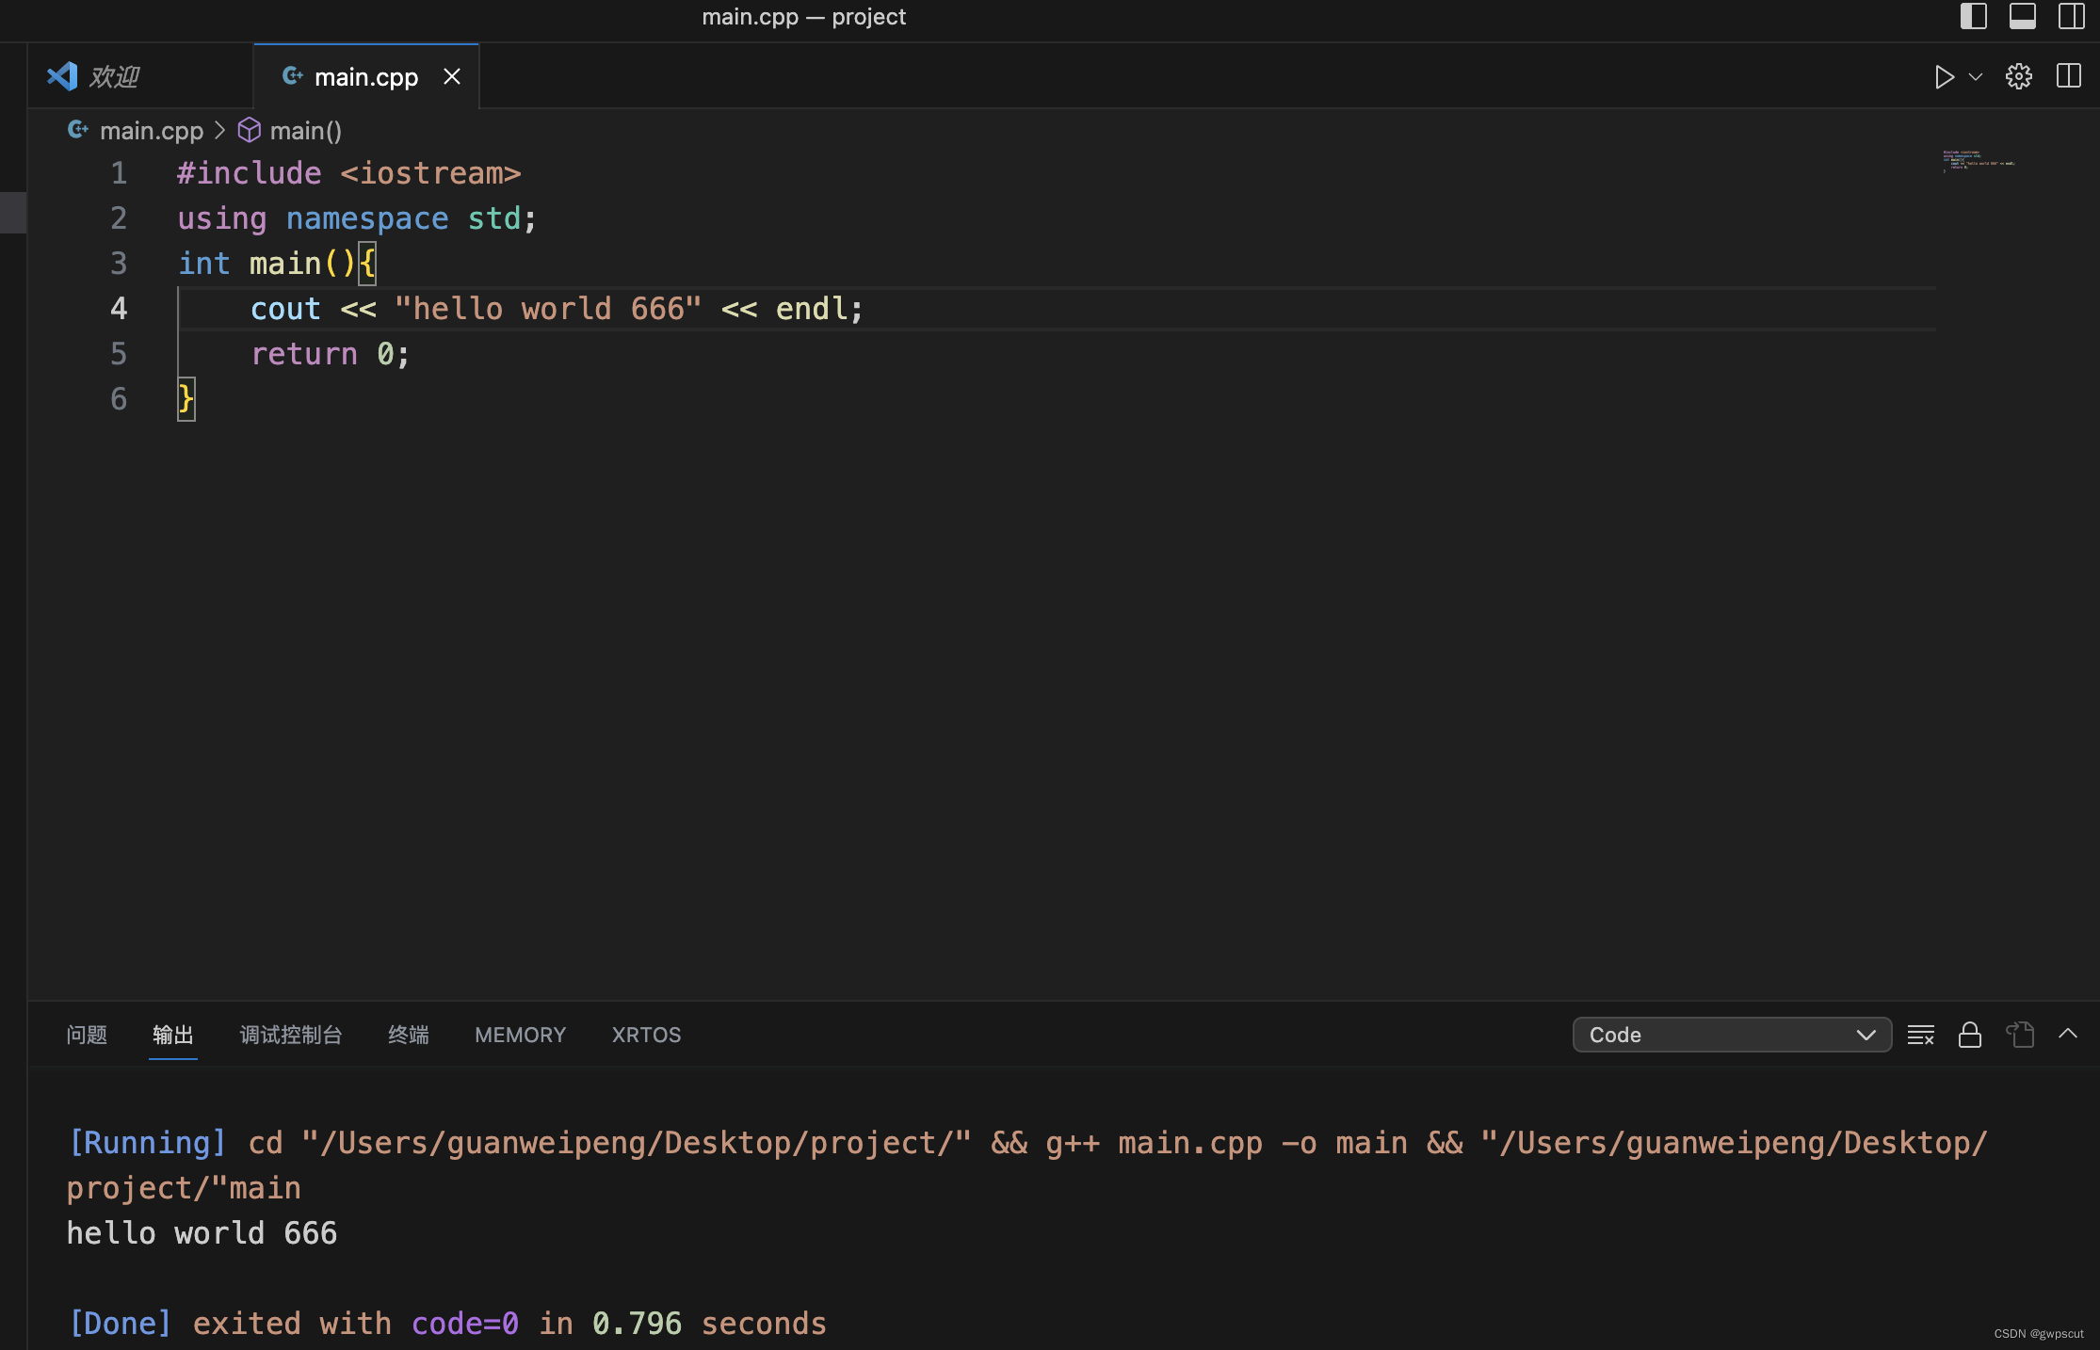
Task: Open the Code output channel dropdown
Action: (x=1731, y=1035)
